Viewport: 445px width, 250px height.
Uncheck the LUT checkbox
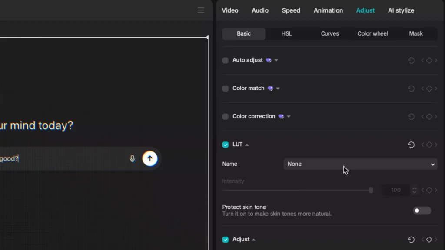(x=225, y=145)
